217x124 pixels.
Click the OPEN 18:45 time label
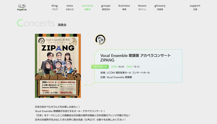[118, 67]
